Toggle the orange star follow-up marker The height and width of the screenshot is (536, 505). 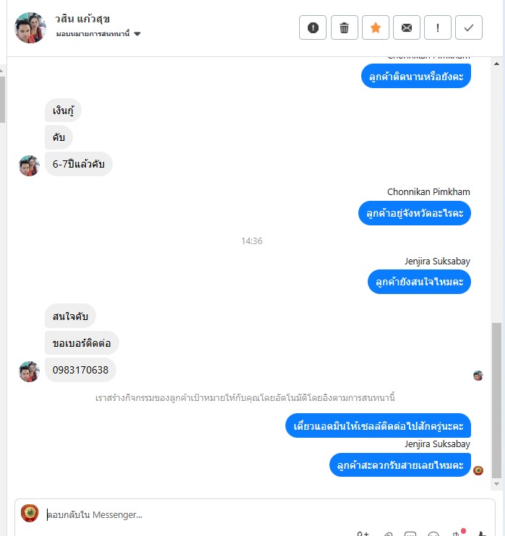pyautogui.click(x=376, y=27)
